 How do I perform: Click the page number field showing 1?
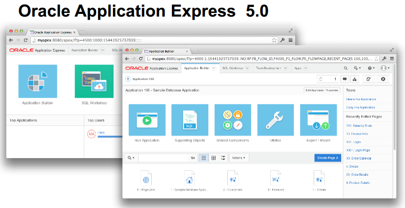[x=328, y=79]
